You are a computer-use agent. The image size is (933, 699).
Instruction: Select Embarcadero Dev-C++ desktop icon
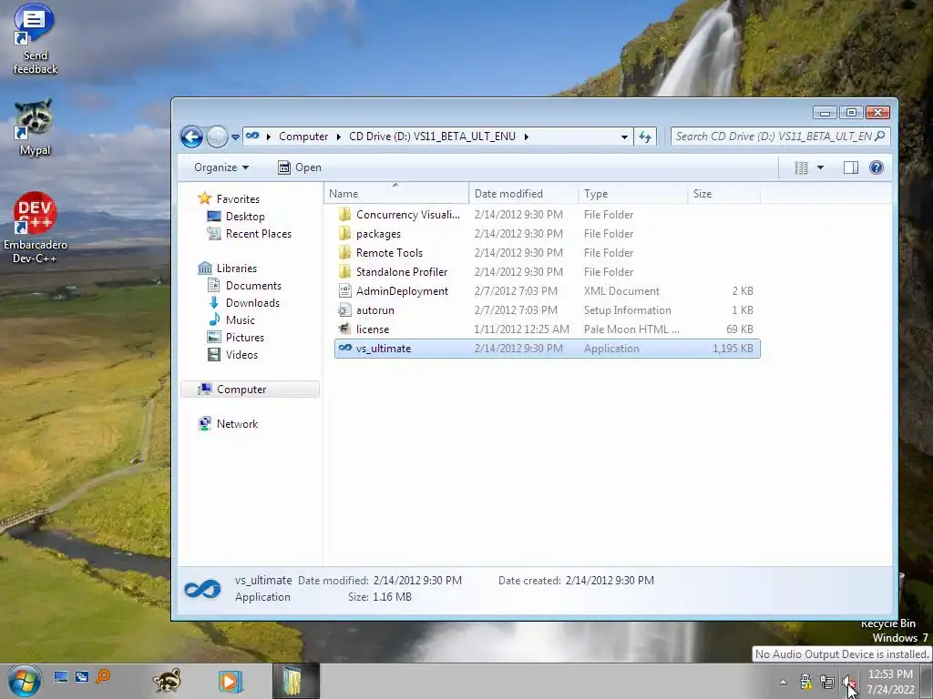(x=36, y=228)
